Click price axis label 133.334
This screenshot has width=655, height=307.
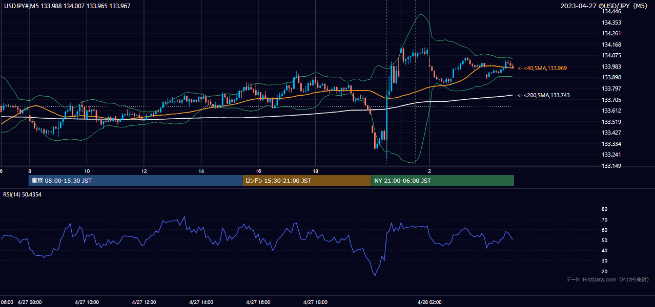612,144
